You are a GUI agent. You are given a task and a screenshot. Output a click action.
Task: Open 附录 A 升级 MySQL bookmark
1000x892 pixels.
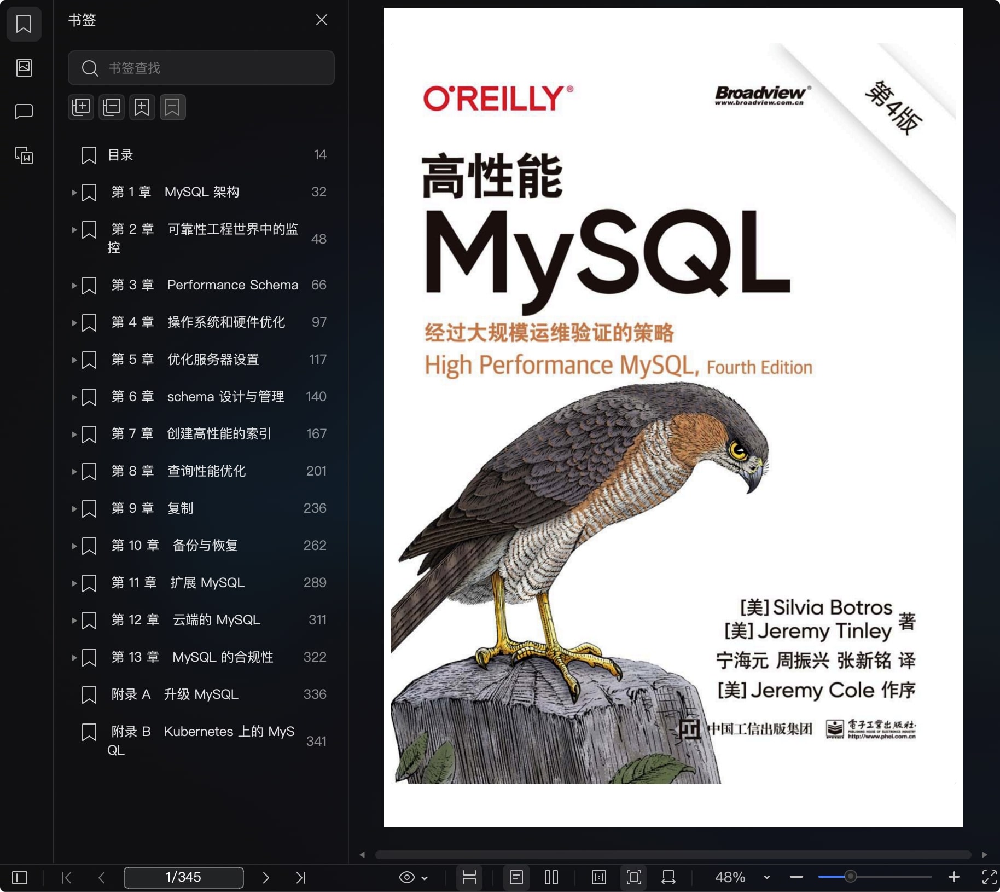pyautogui.click(x=201, y=694)
